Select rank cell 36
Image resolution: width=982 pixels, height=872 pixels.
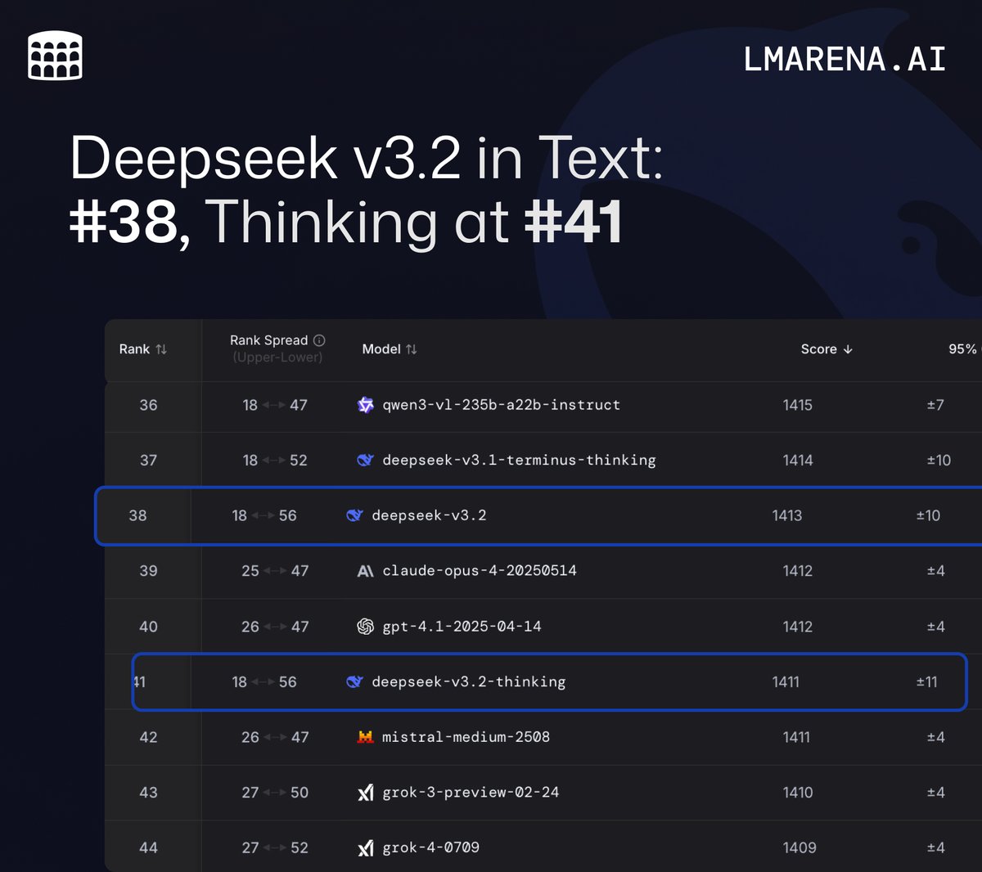pyautogui.click(x=148, y=405)
